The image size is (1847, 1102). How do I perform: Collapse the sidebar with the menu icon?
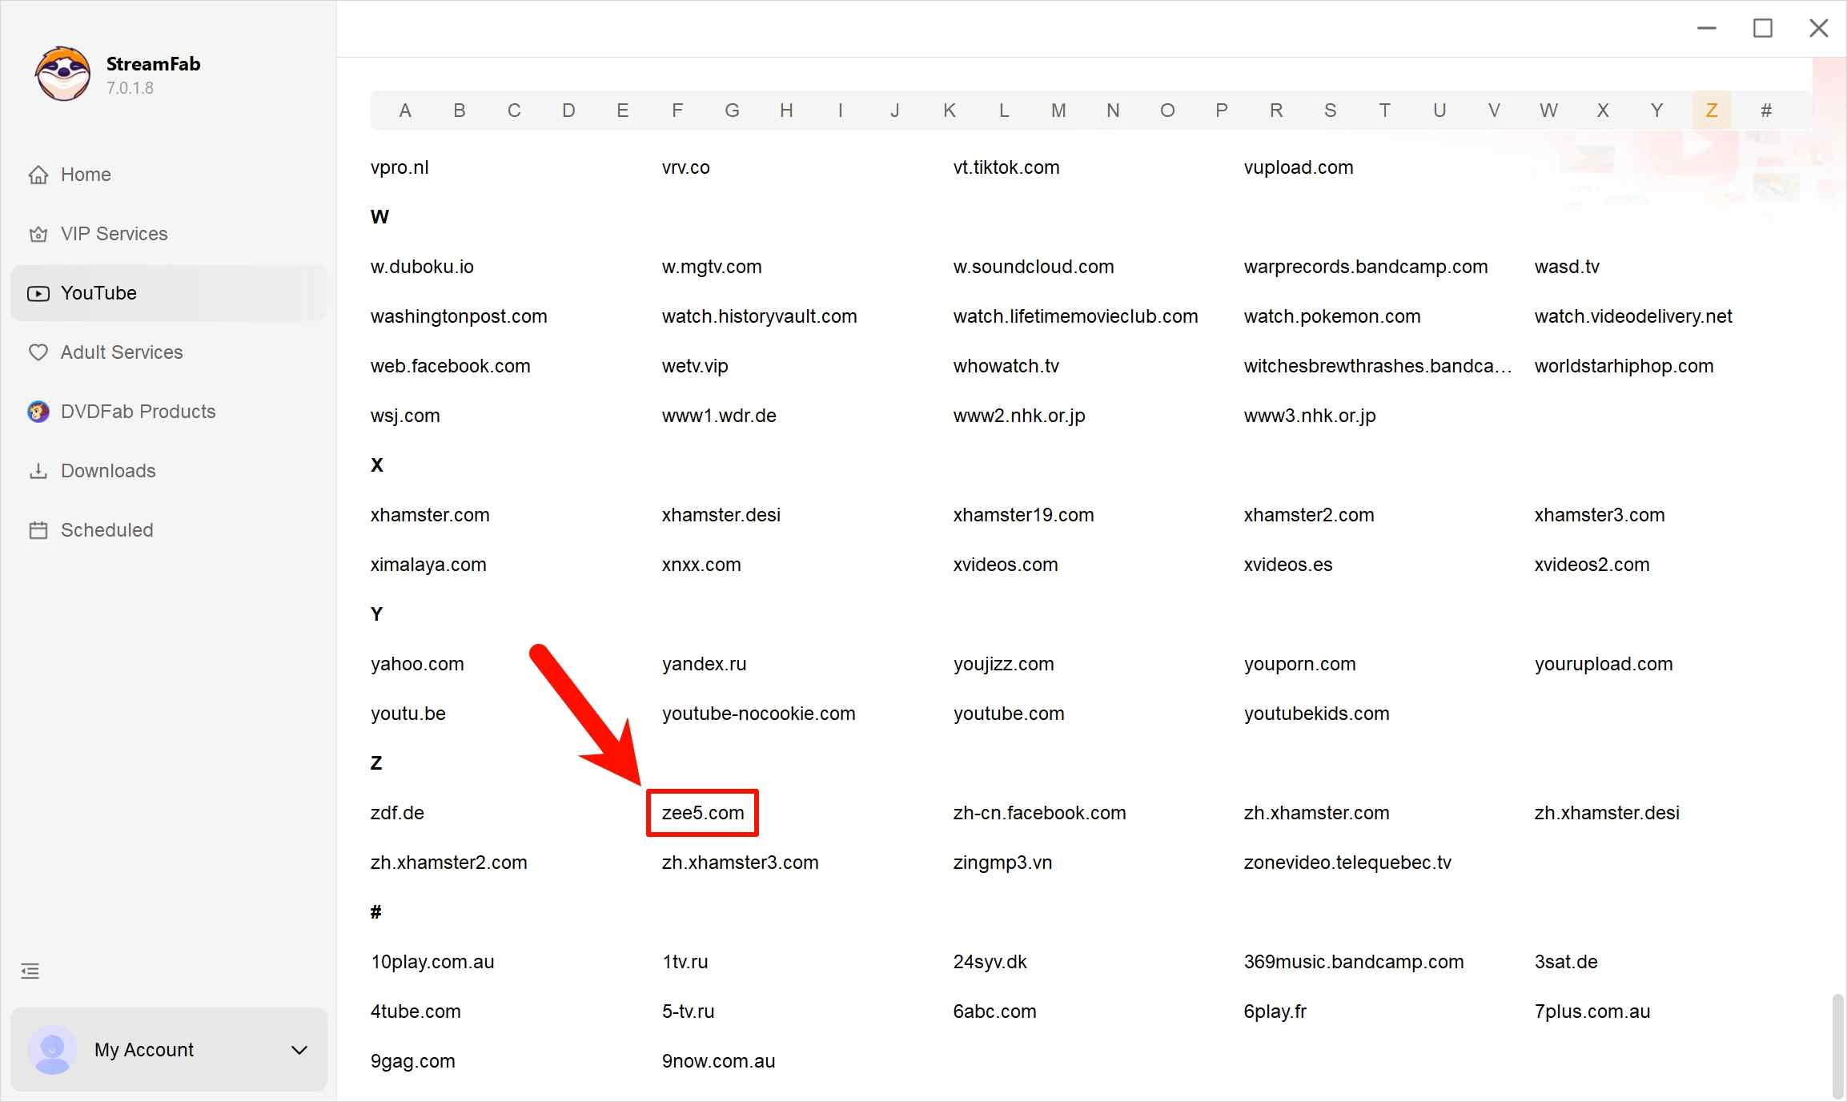tap(30, 971)
